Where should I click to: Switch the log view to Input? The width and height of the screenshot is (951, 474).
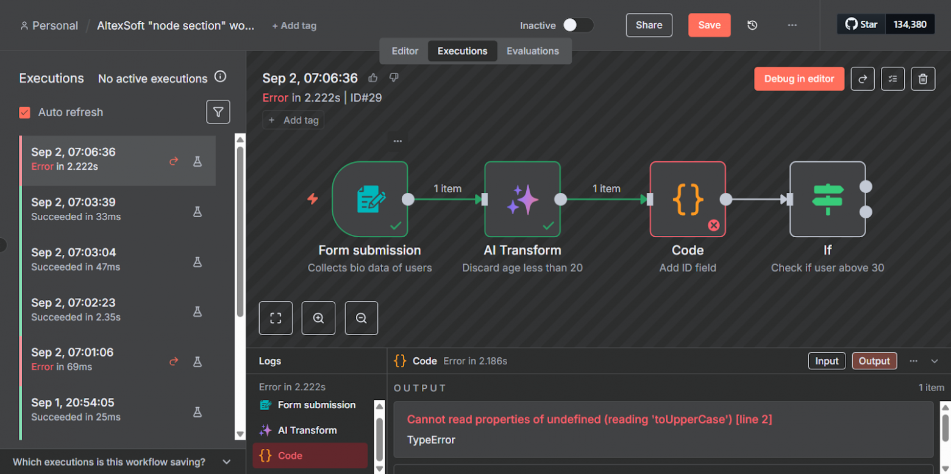[x=827, y=361]
